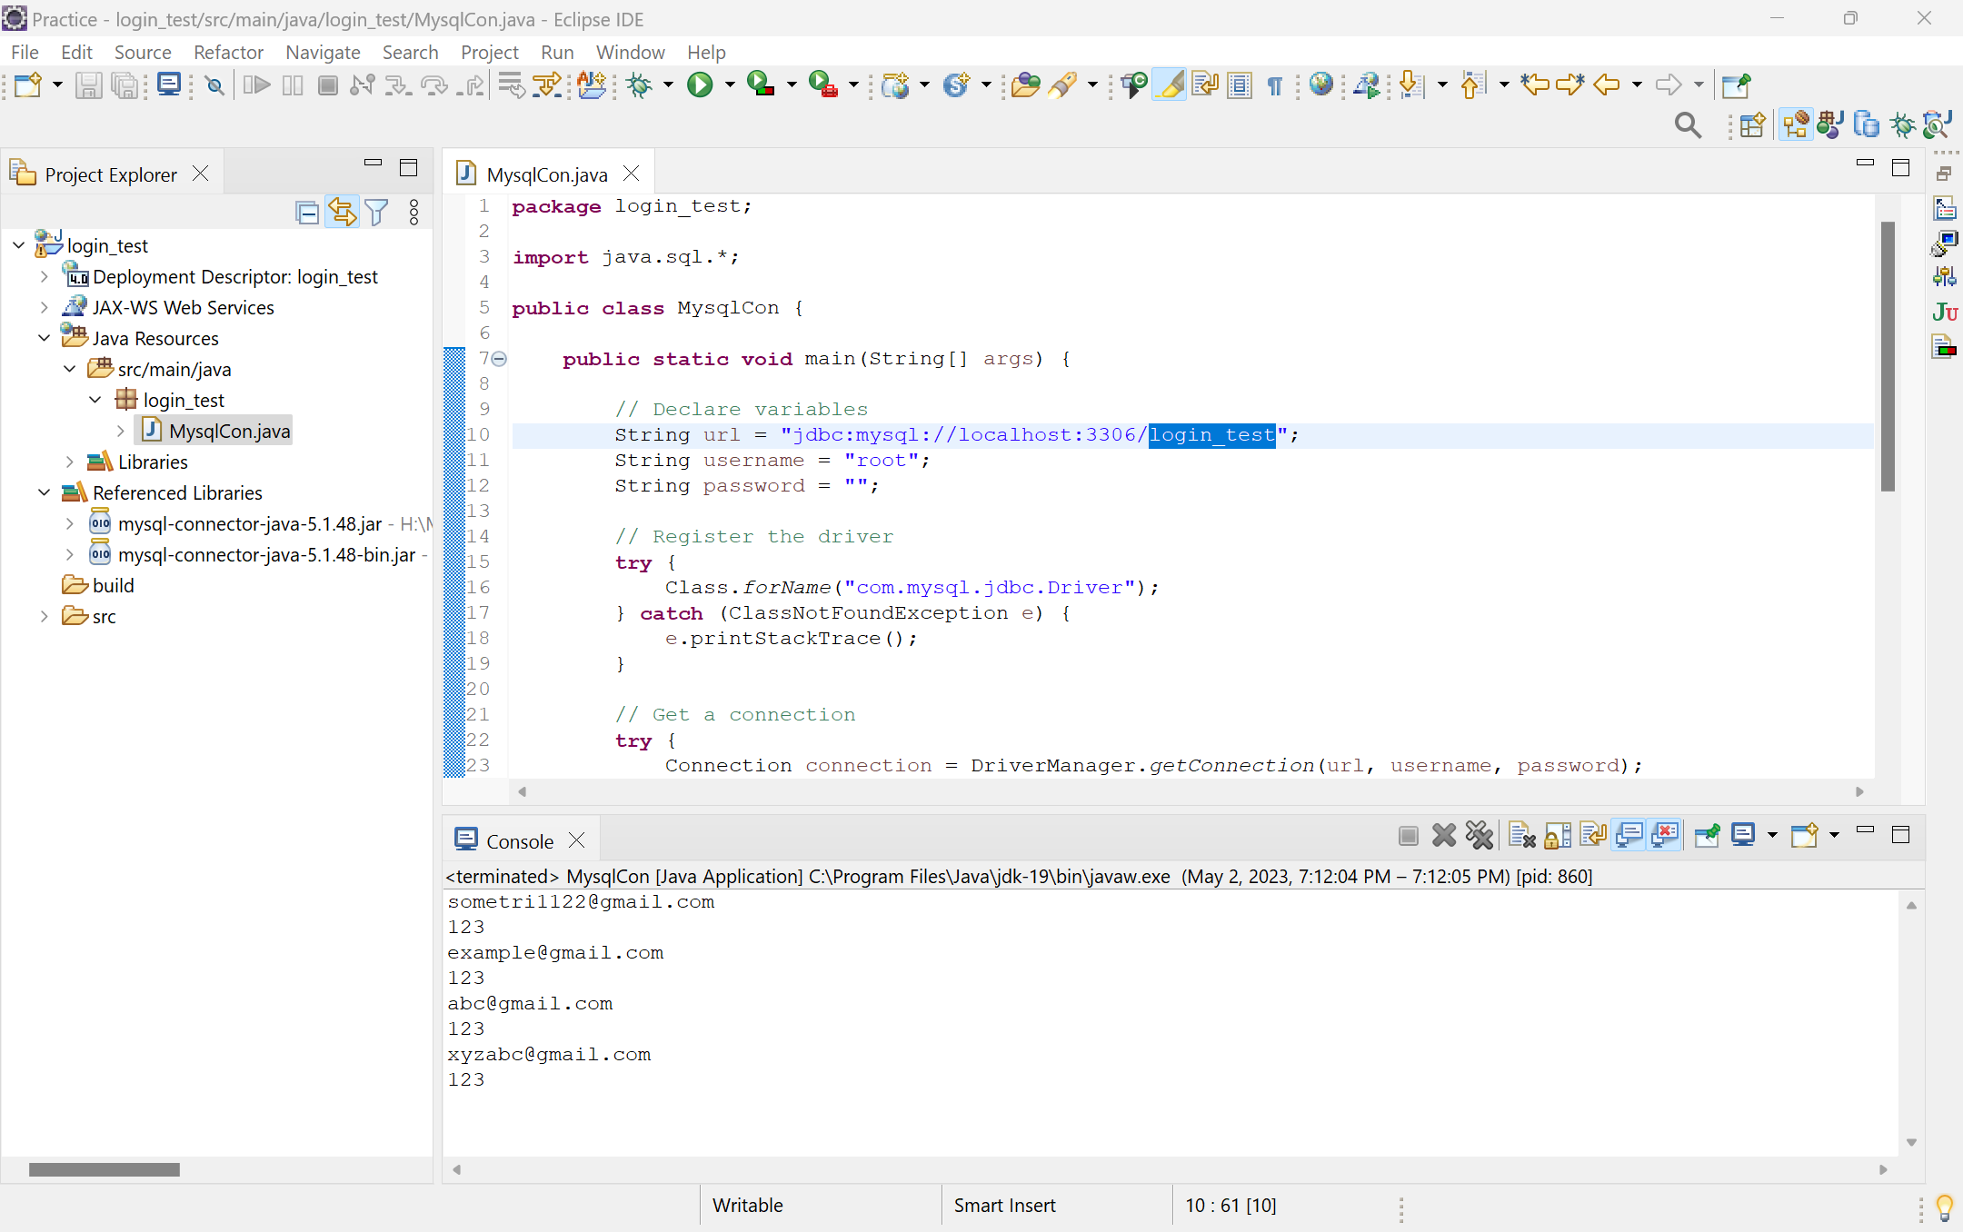
Task: Open the New file wizard icon
Action: tap(28, 85)
